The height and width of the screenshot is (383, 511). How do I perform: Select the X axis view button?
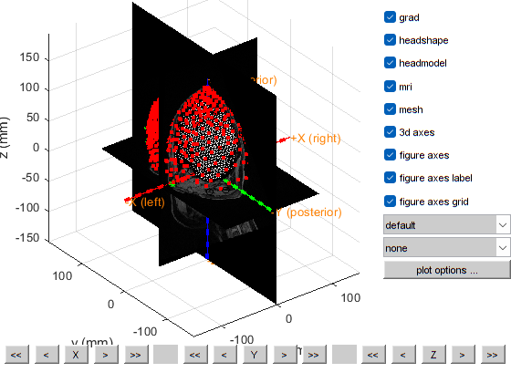coord(76,355)
